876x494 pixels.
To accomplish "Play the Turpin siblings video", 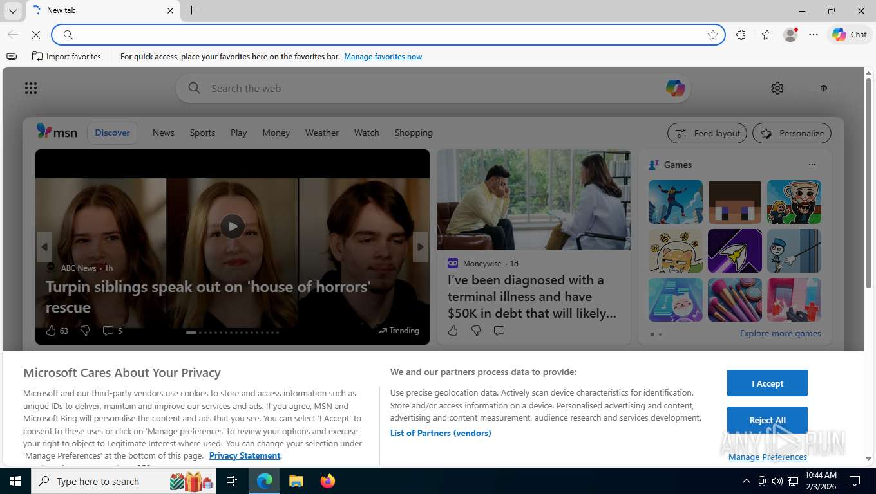I will tap(233, 226).
